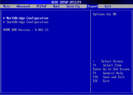
Task: Click the up-down arrows icon in legend
Action: [x=95, y=65]
